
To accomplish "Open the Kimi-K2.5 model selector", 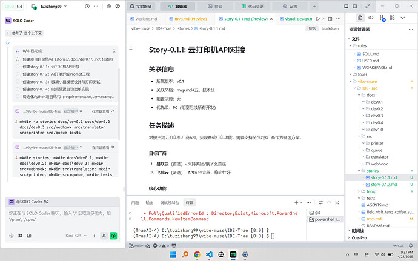I will click(76, 236).
